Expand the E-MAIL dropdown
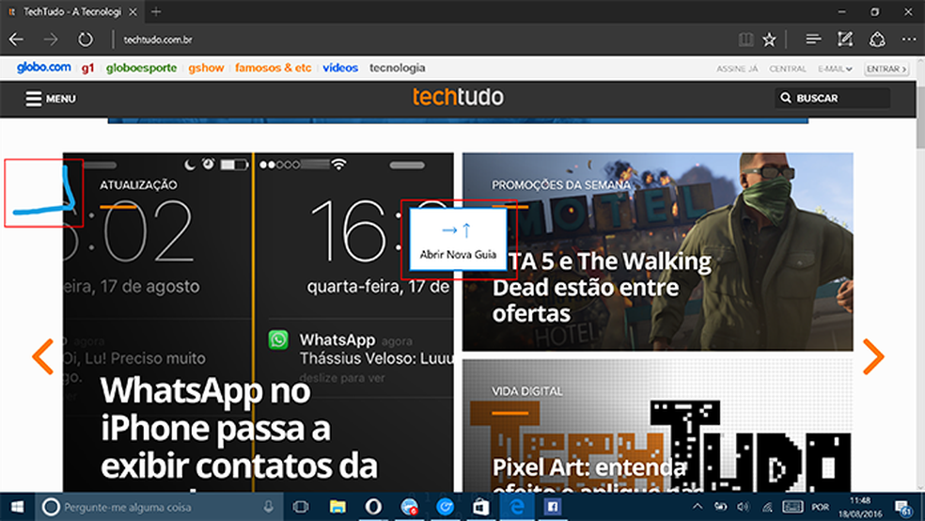This screenshot has height=521, width=925. (x=835, y=69)
